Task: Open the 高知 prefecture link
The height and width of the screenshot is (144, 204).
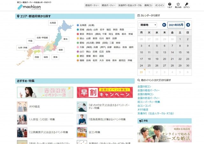Action: [101, 56]
